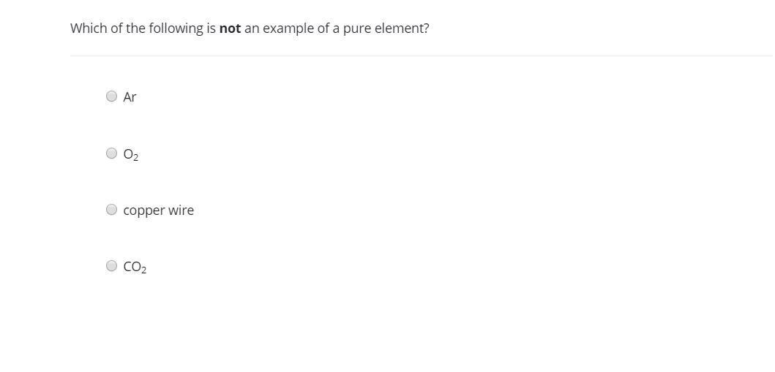Click the copper wire answer text
Screen dimensions: 775x372
(158, 210)
